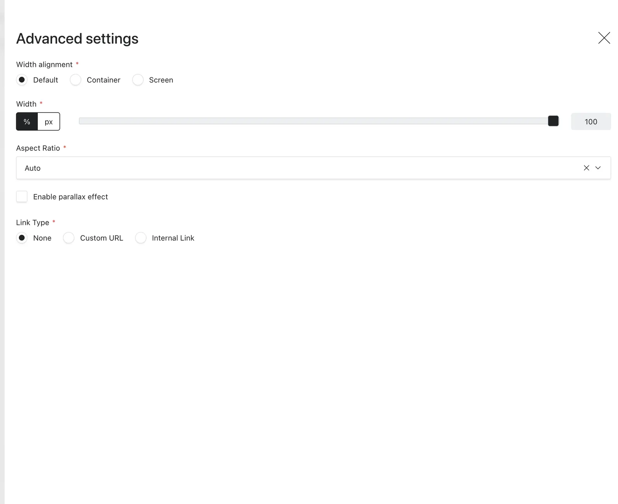Select None link type

pos(22,238)
